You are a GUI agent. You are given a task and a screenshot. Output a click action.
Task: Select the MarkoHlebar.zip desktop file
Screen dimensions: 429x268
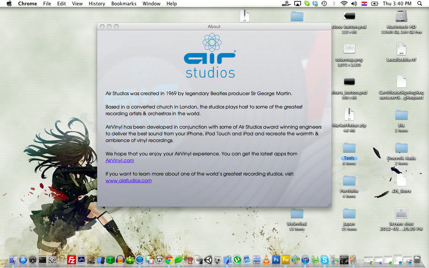[x=349, y=115]
